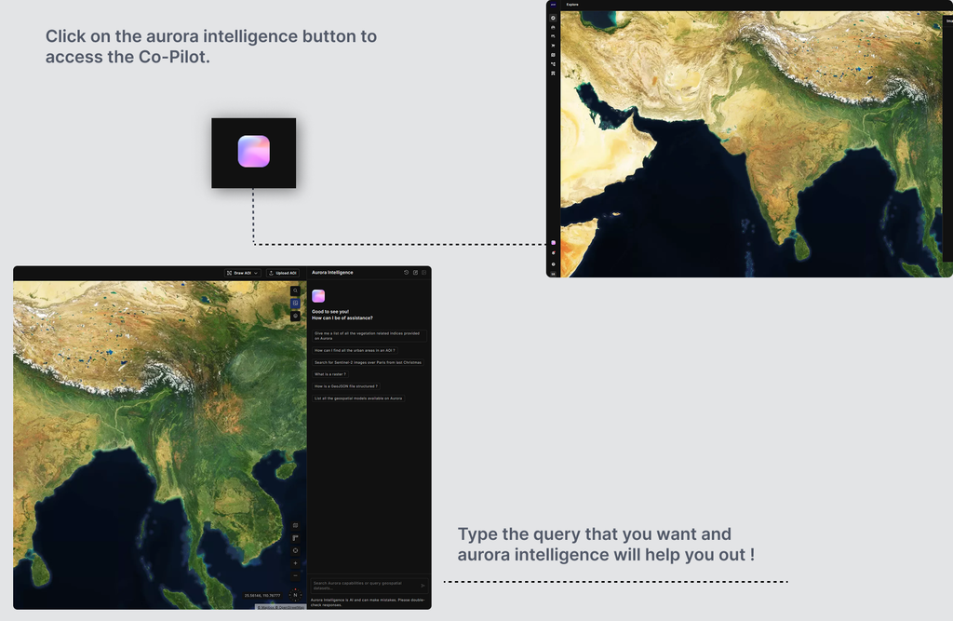953x621 pixels.
Task: Toggle the highlighted blue grid map button
Action: tap(295, 303)
